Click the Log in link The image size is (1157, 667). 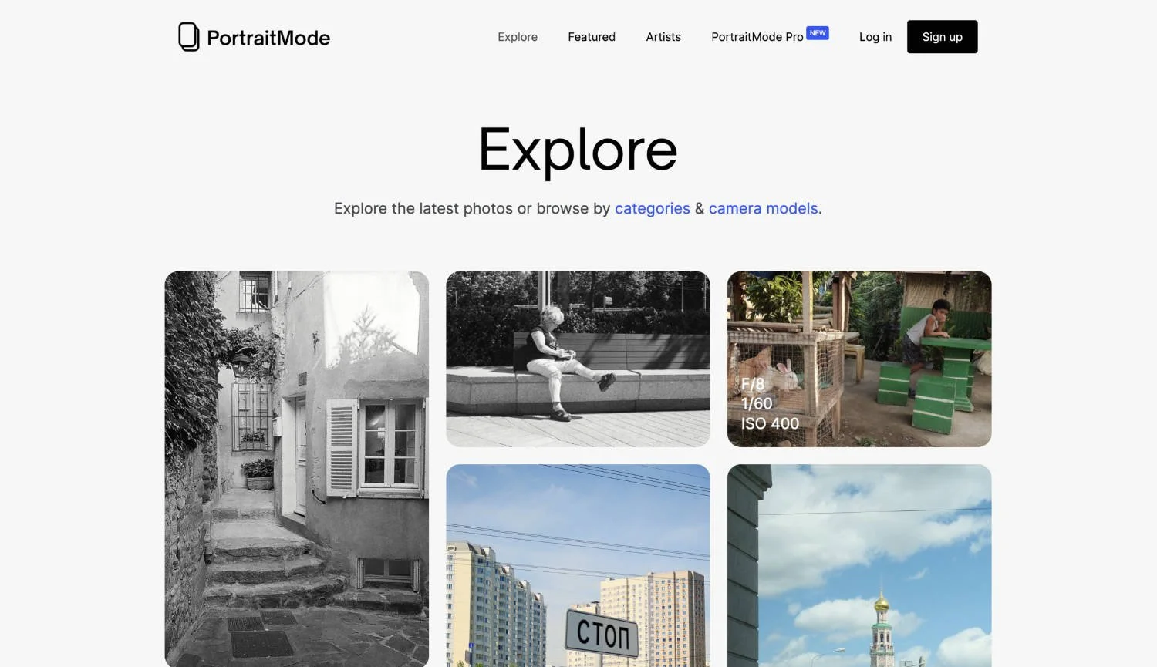point(875,37)
